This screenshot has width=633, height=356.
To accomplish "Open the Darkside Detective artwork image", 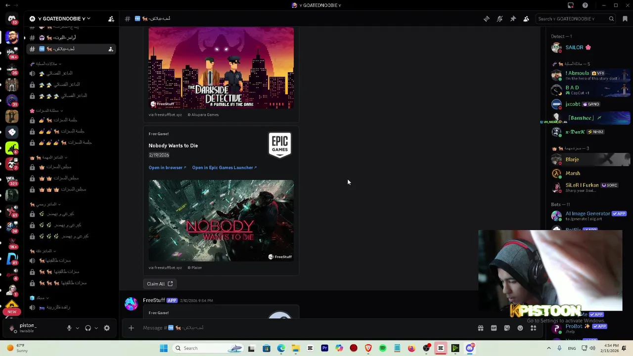I will [221, 68].
